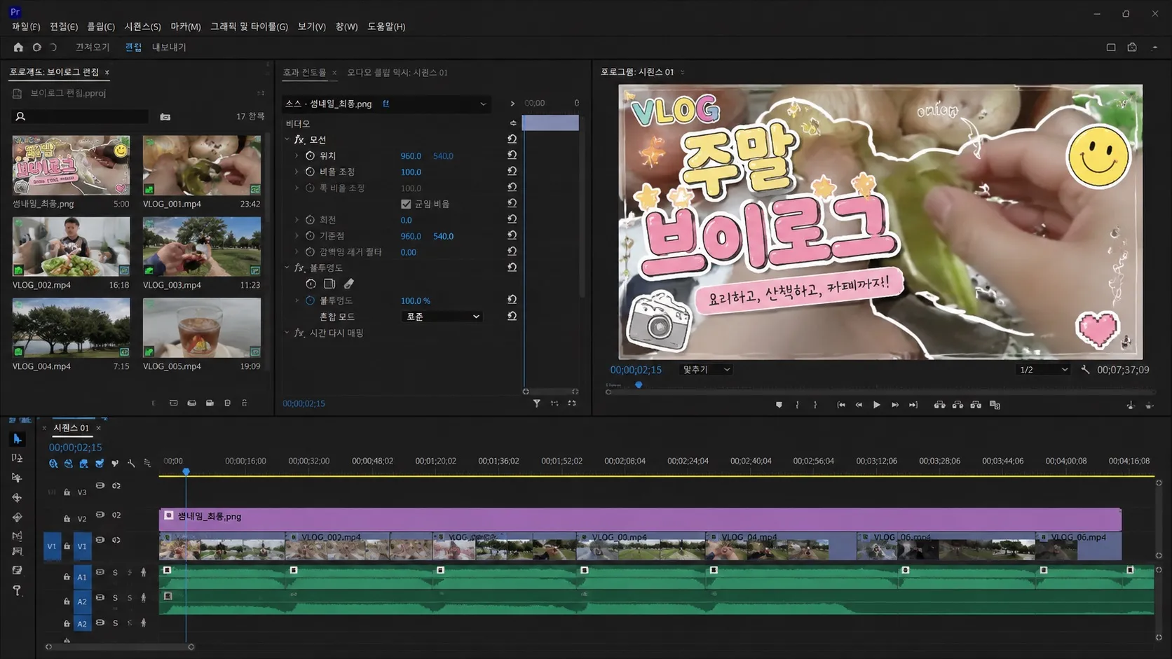Toggle the lock on track A1

67,577
